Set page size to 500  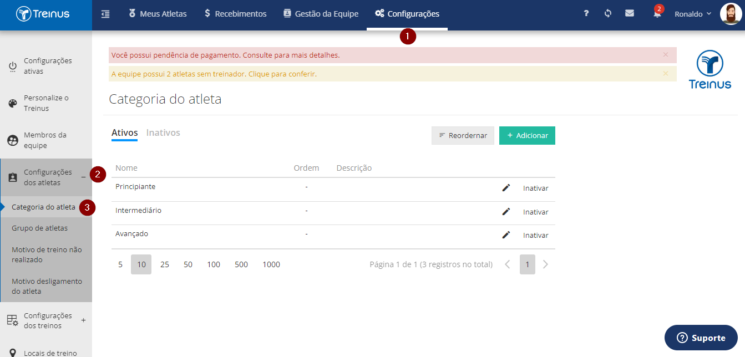(x=241, y=264)
